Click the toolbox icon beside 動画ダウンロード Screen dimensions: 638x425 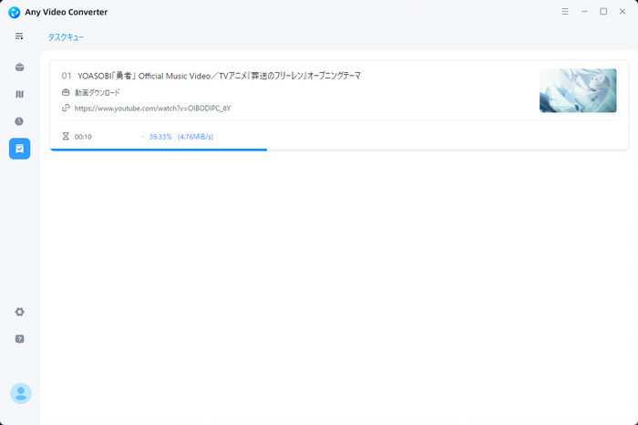point(66,92)
